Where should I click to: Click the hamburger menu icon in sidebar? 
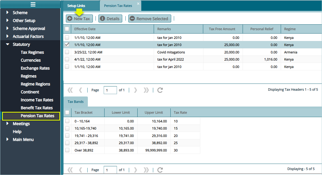click(x=33, y=4)
